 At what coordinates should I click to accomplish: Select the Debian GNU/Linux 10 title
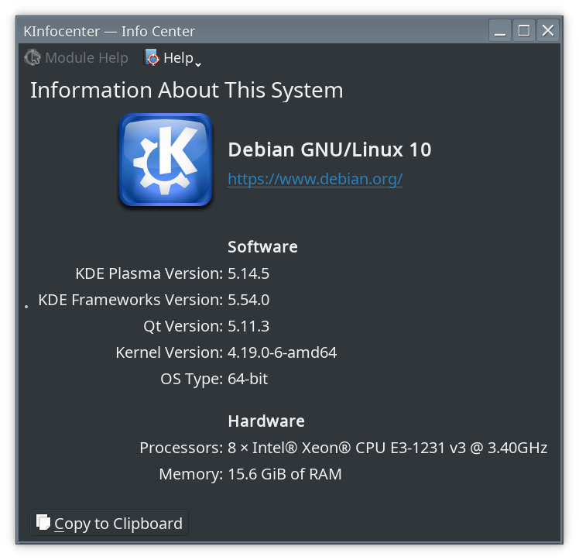(x=329, y=149)
